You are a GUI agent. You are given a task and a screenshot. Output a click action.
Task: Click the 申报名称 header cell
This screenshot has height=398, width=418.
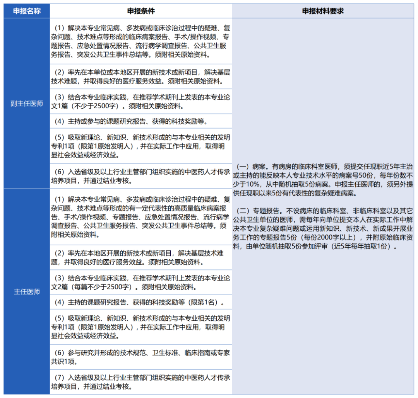[x=27, y=11]
